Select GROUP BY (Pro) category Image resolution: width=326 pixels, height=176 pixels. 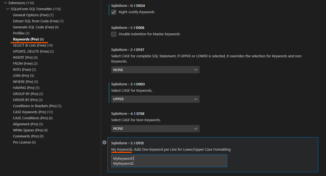click(28, 94)
